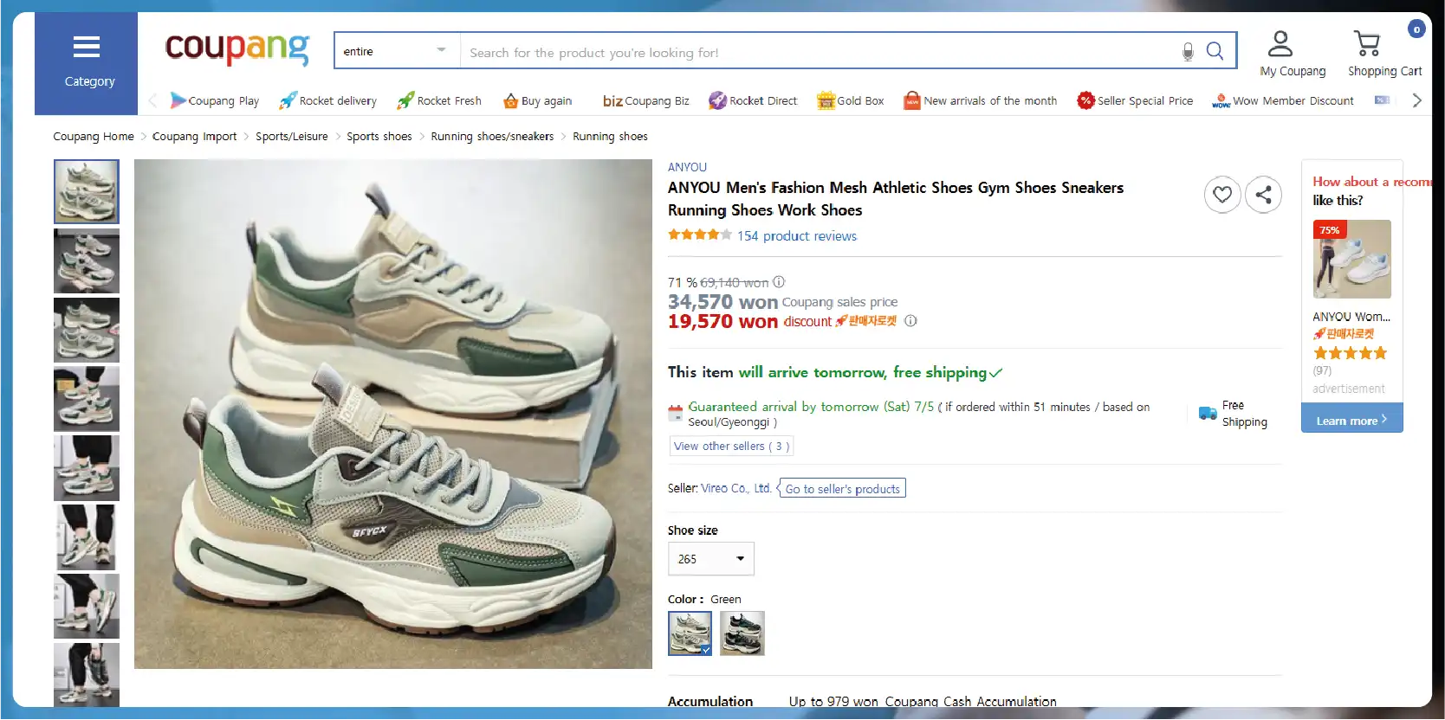Open Gold Box menu item
Image resolution: width=1445 pixels, height=720 pixels.
(851, 101)
